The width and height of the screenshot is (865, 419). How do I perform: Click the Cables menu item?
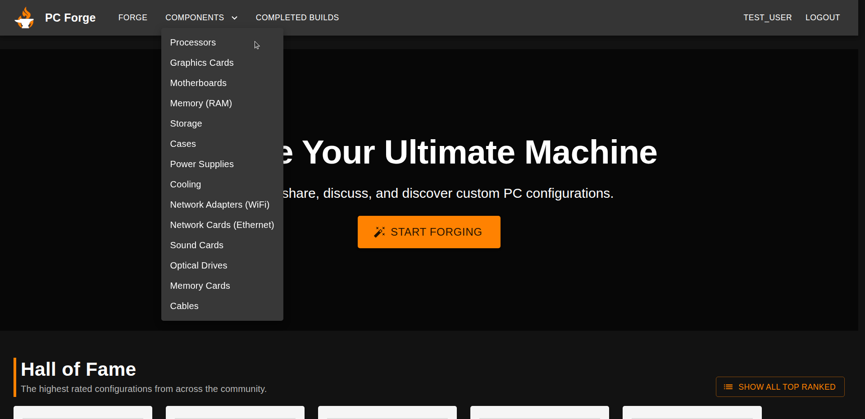click(184, 306)
